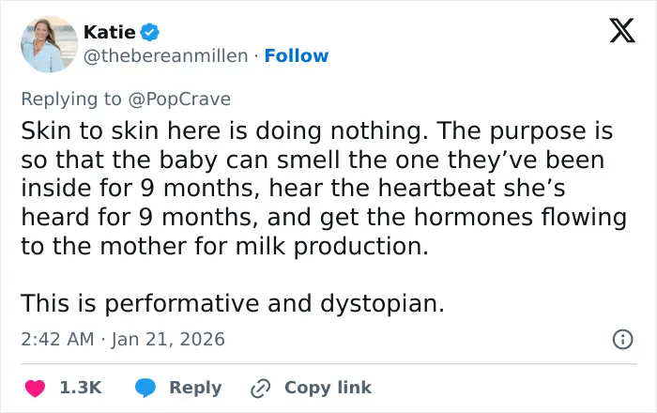The image size is (657, 413).
Task: Click the 'Replying to' label
Action: pos(71,99)
